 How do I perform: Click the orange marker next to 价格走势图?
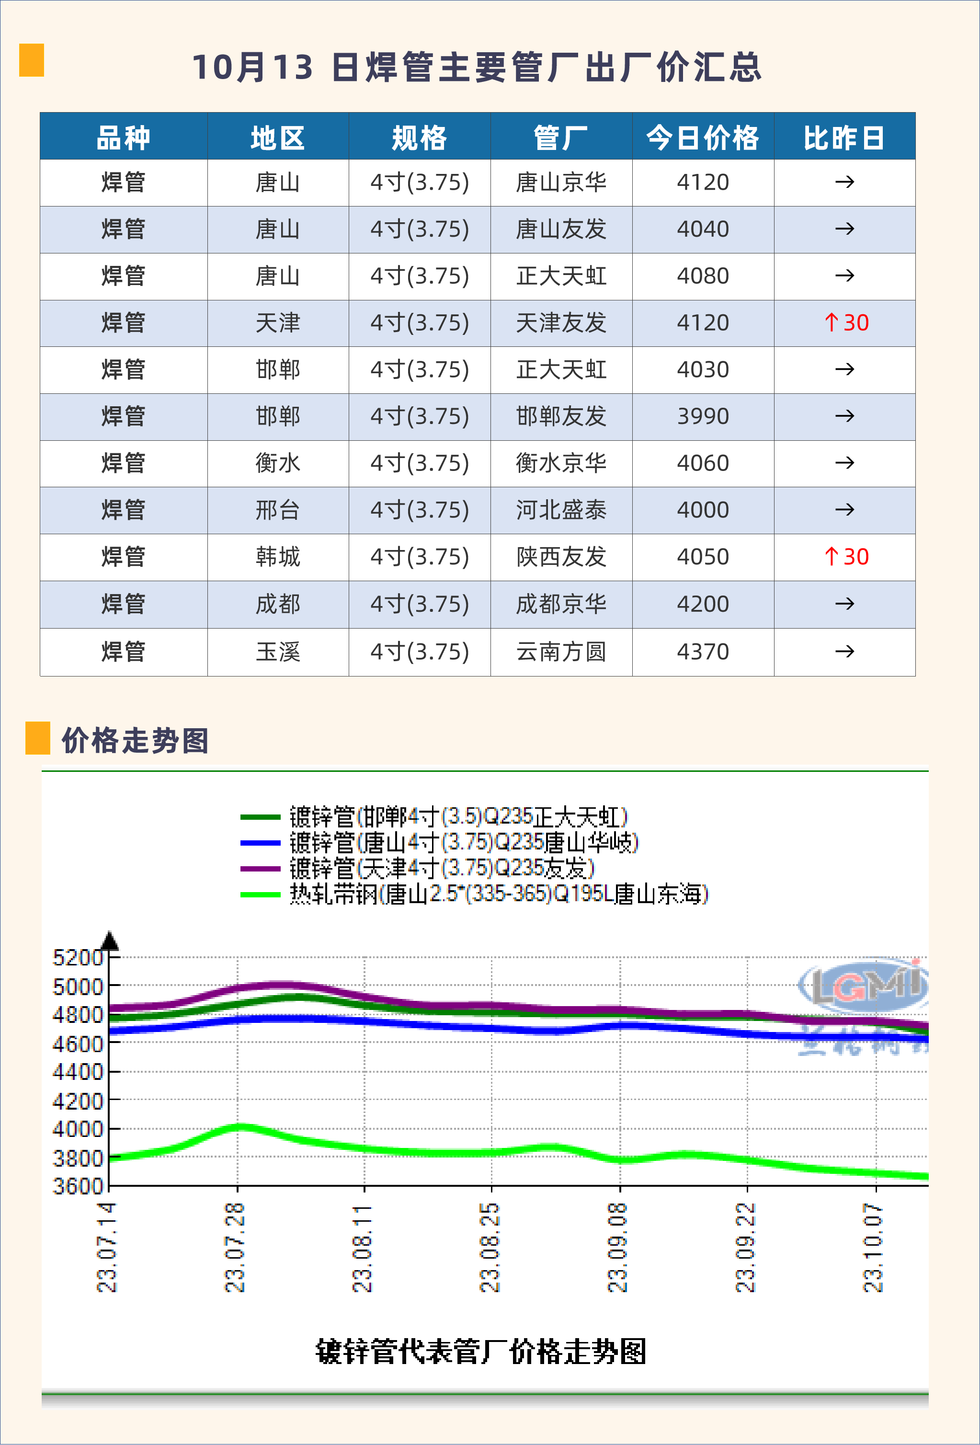(37, 738)
